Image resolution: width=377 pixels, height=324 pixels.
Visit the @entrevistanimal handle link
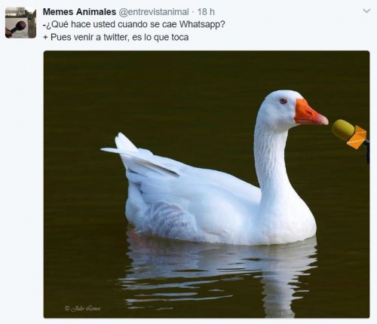pos(153,12)
